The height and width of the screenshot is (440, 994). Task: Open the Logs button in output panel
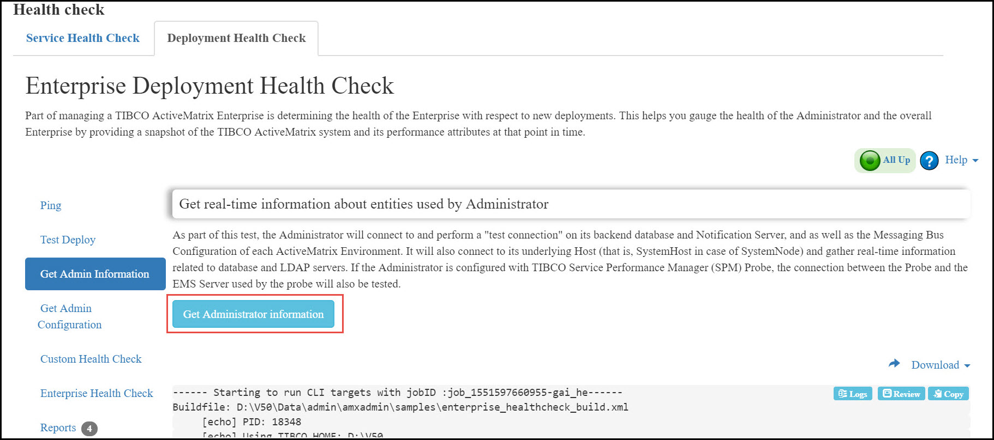coord(853,394)
